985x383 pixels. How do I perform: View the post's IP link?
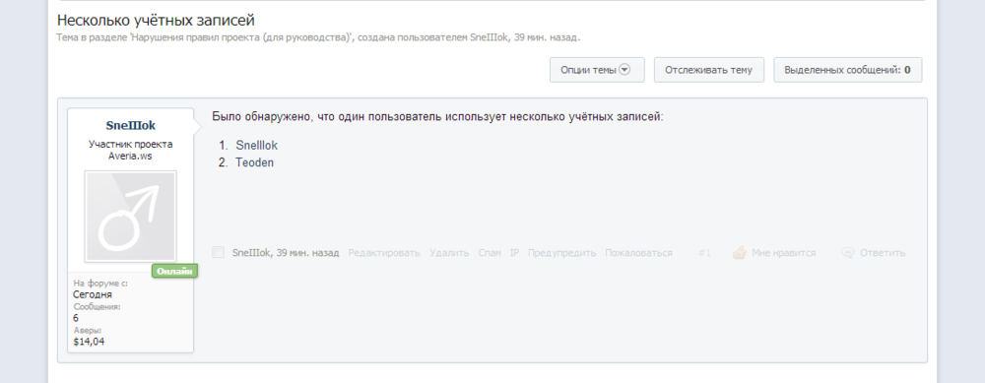514,253
